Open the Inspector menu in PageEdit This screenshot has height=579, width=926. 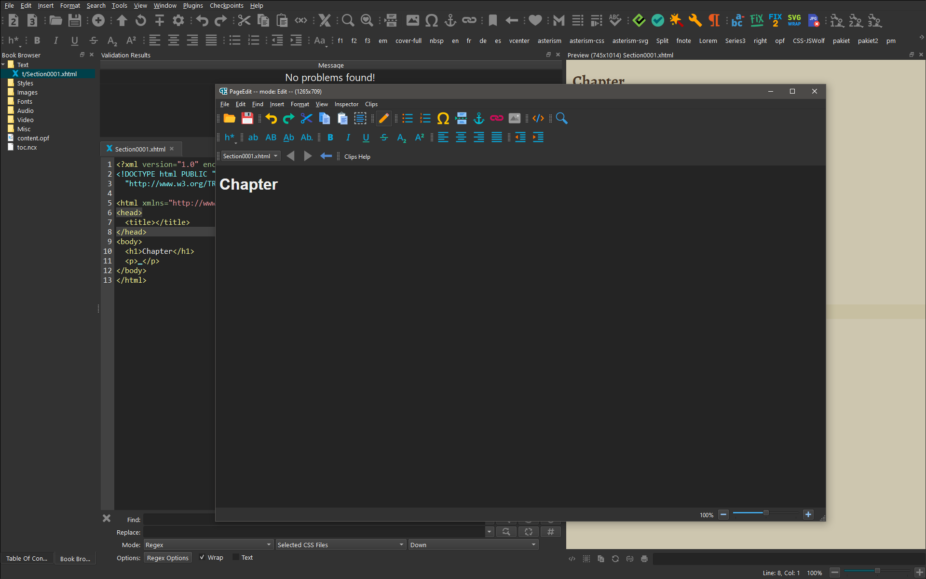(x=346, y=104)
